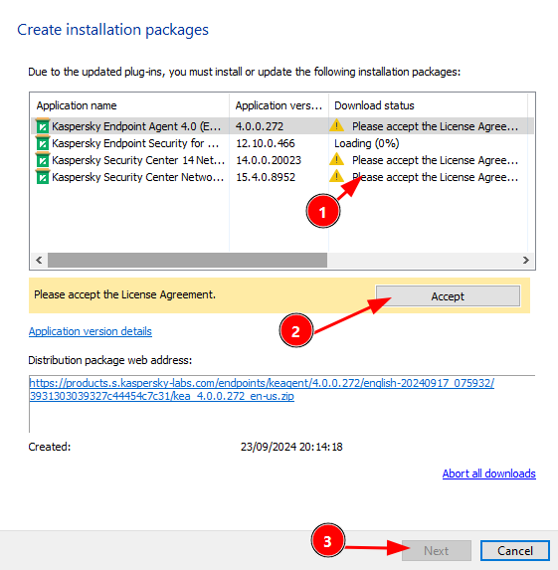
Task: Sort by the Application version column header
Action: coord(279,105)
